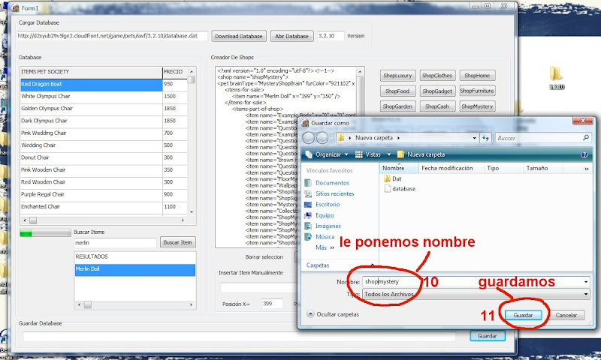The image size is (601, 360).
Task: Open the Nombre filename dropdown arrow
Action: 586,282
